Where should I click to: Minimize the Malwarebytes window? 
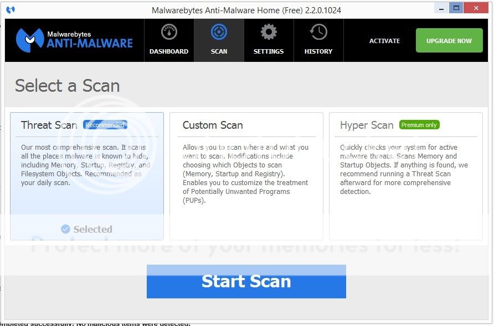(440, 8)
